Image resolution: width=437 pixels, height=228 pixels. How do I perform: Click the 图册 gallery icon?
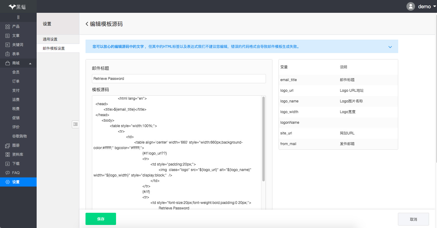[x=8, y=145]
